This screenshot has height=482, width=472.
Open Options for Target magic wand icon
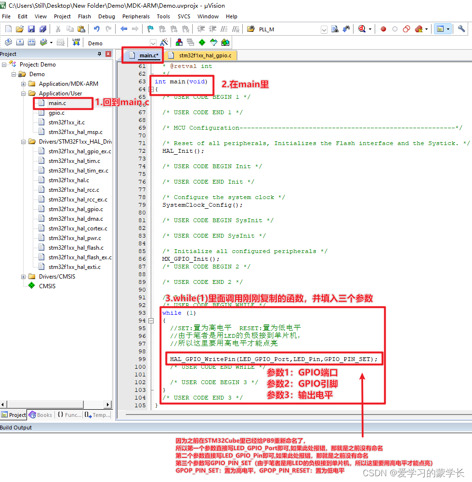tap(164, 42)
